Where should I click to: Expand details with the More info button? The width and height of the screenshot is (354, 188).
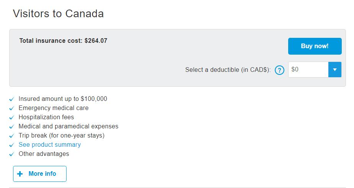pos(40,174)
